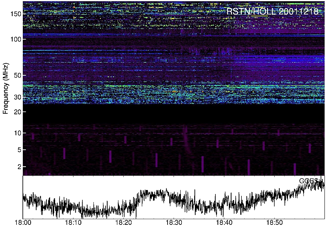Click the 18:50 time axis label
Viewport: 326px width, 228px height.
(274, 223)
